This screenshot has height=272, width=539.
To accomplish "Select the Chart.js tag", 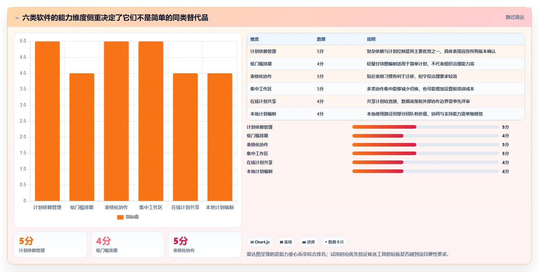I will point(260,242).
